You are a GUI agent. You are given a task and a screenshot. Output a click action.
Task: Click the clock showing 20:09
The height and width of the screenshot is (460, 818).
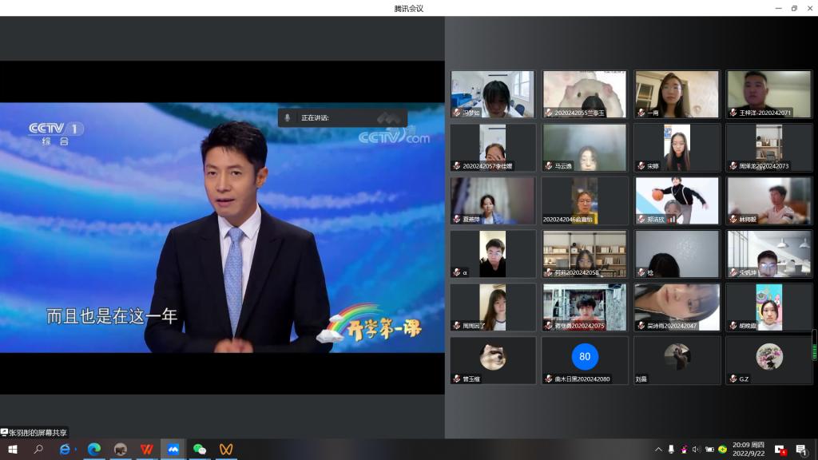point(749,450)
